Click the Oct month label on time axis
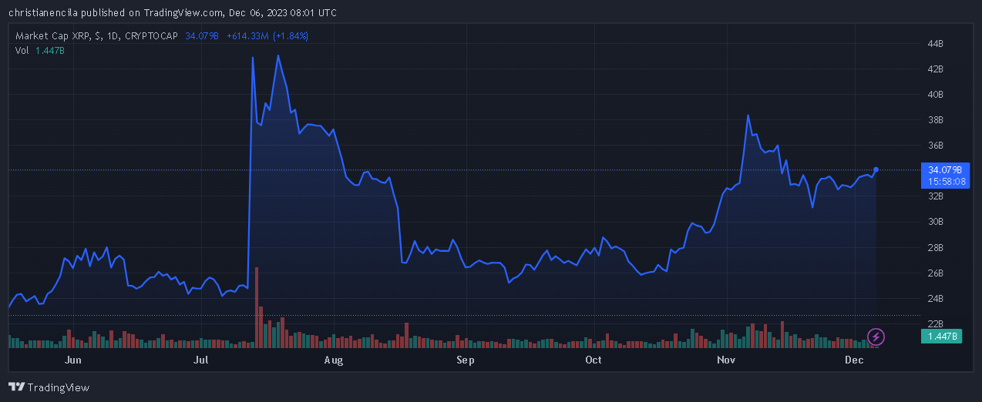 tap(594, 360)
